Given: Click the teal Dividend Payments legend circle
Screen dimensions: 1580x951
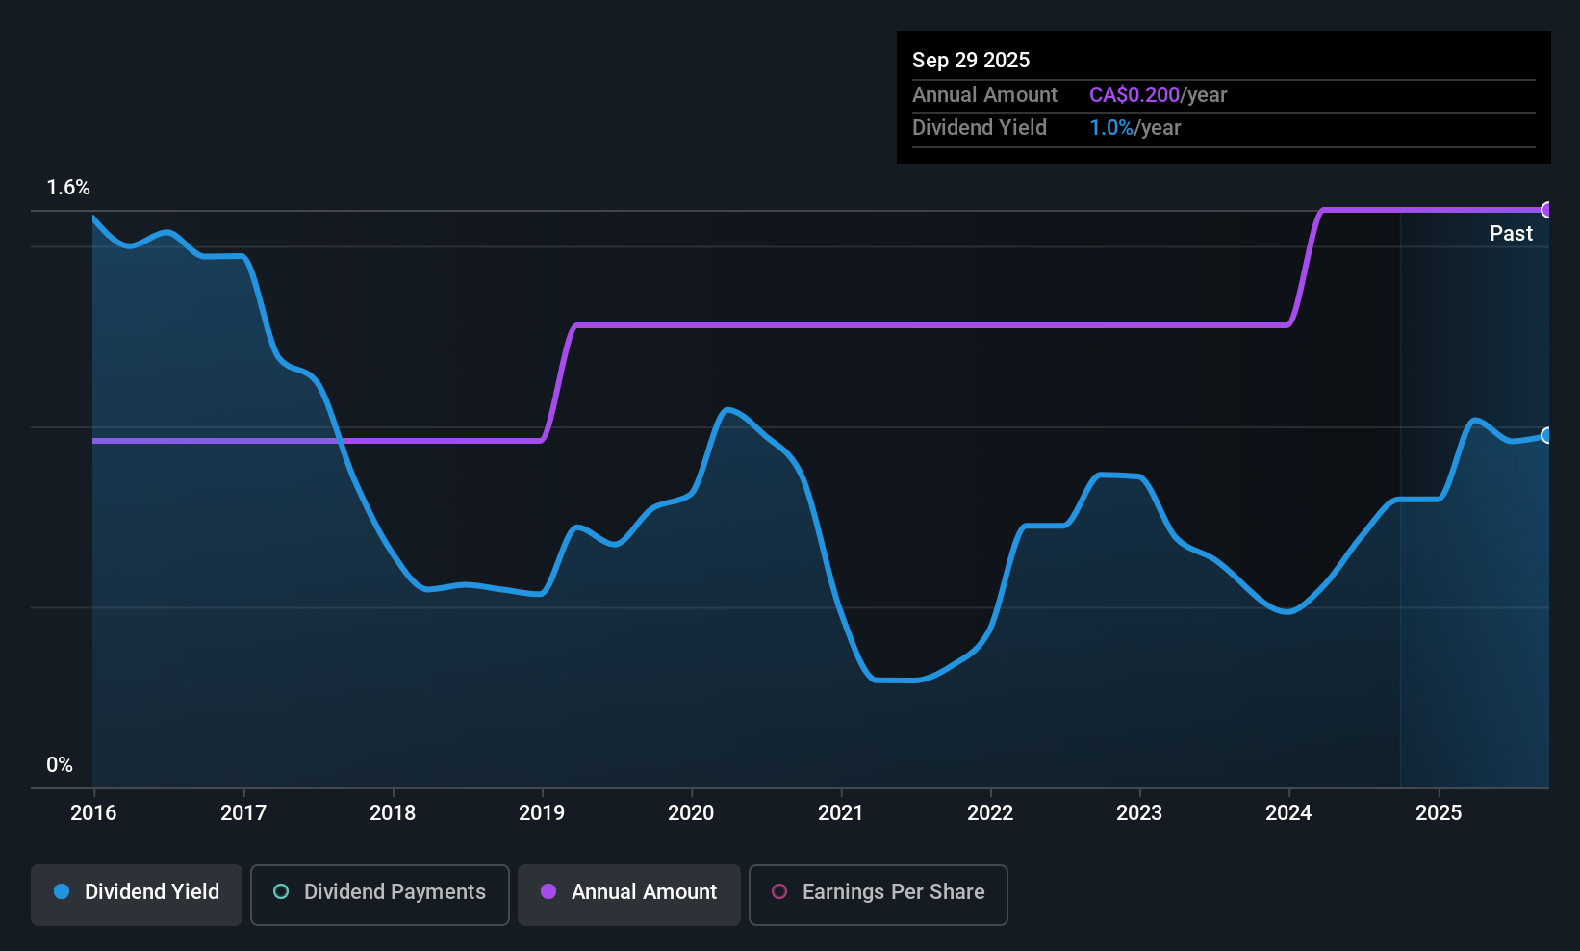Looking at the screenshot, I should tap(281, 891).
